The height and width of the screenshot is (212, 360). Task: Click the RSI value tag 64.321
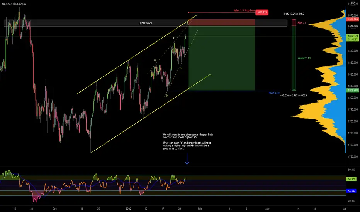point(352,179)
